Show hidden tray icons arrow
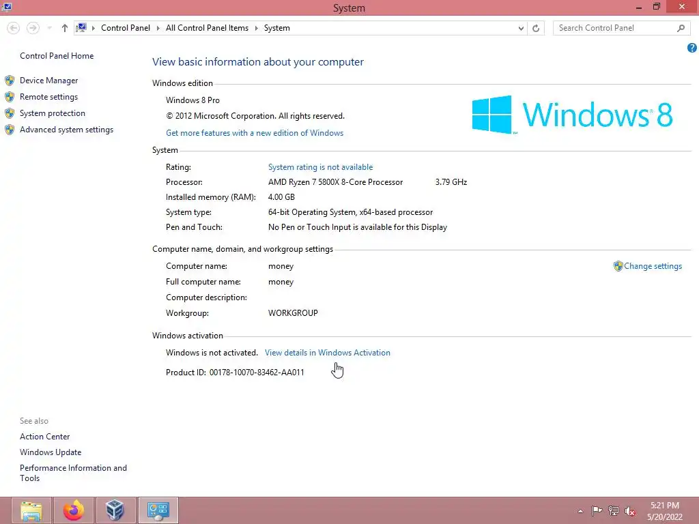Image resolution: width=699 pixels, height=524 pixels. tap(580, 511)
